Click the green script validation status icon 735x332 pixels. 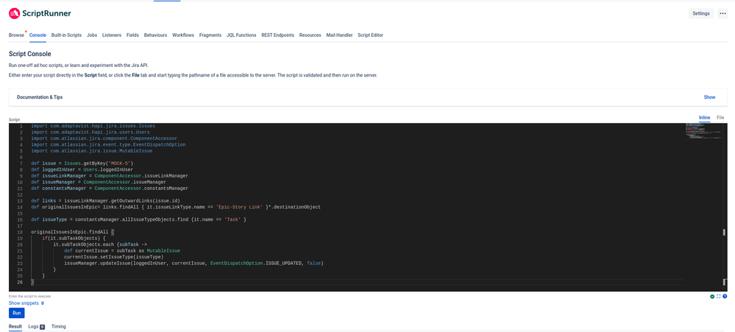point(712,297)
